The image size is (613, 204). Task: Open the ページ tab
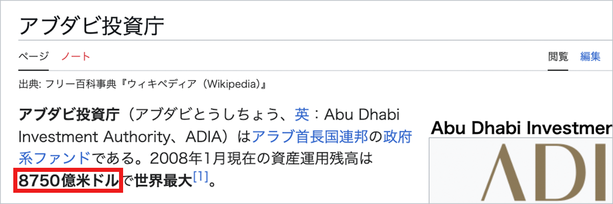34,57
